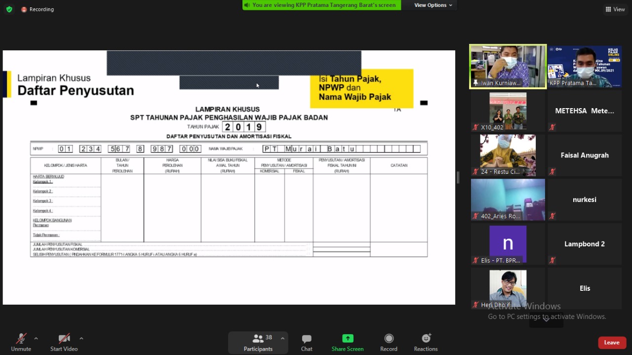Start recording with the Record icon

click(x=389, y=339)
